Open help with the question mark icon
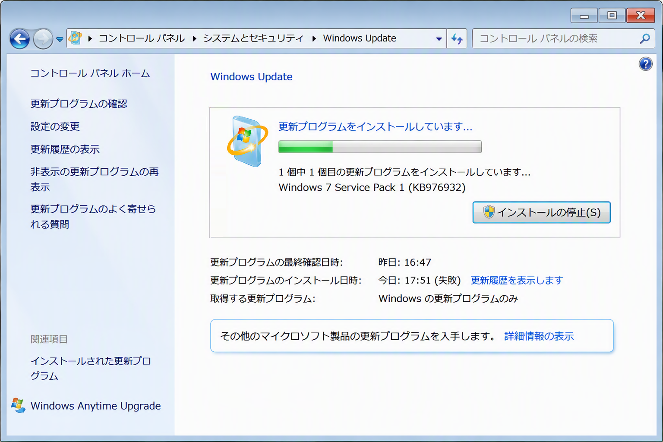The width and height of the screenshot is (663, 442). point(646,64)
